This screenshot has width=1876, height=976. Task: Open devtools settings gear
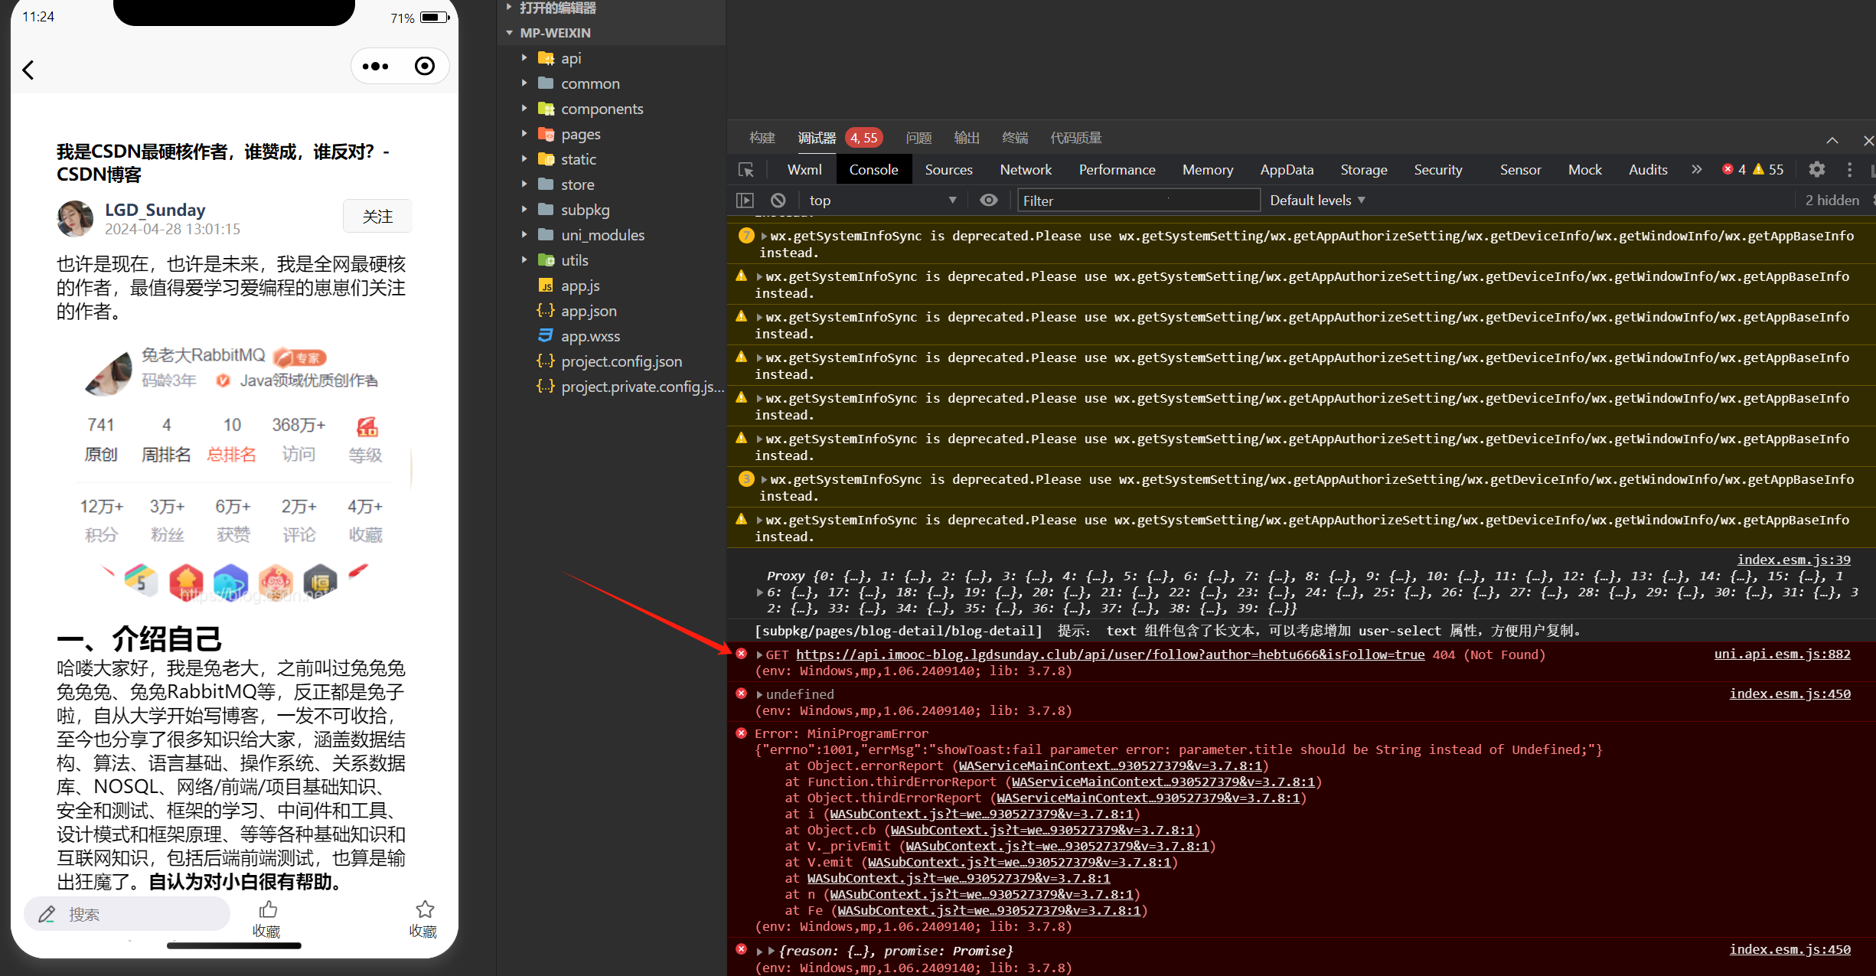(x=1817, y=170)
